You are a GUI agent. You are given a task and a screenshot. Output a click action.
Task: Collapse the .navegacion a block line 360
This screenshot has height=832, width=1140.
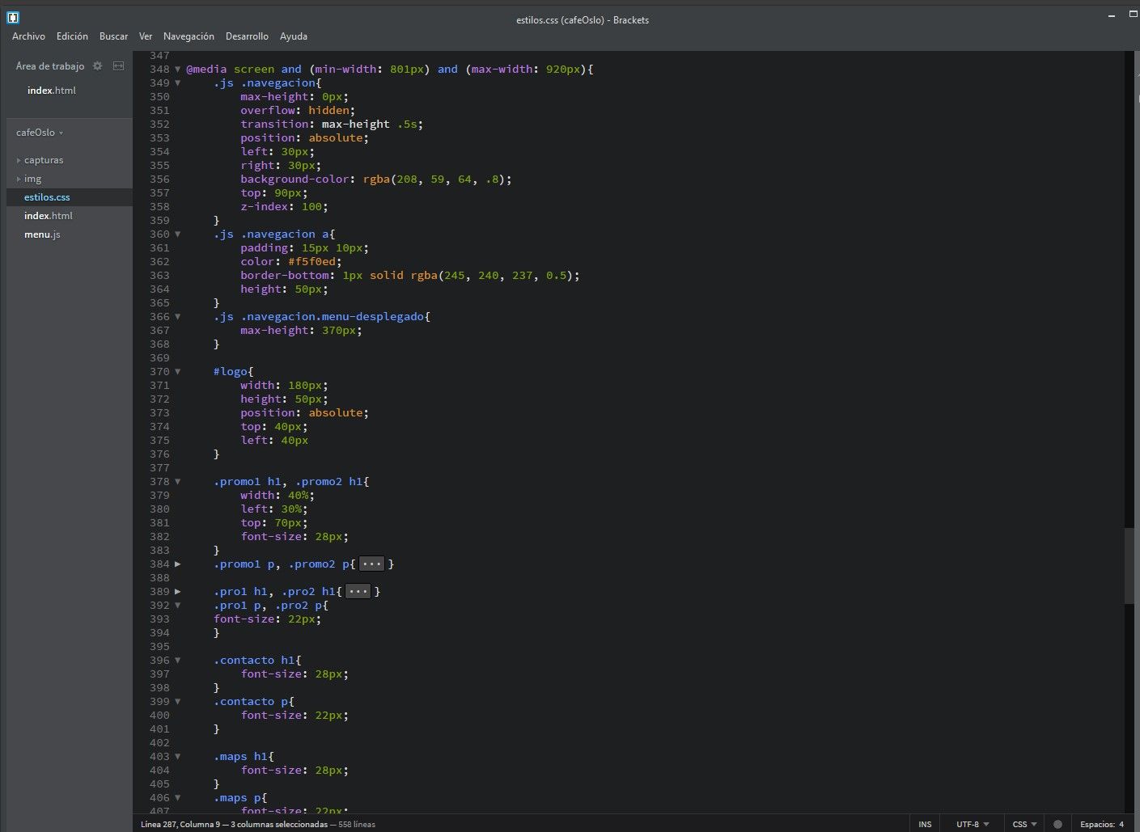pos(178,234)
